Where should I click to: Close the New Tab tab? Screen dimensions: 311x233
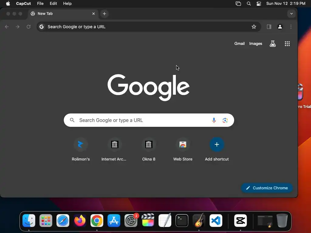coord(94,14)
